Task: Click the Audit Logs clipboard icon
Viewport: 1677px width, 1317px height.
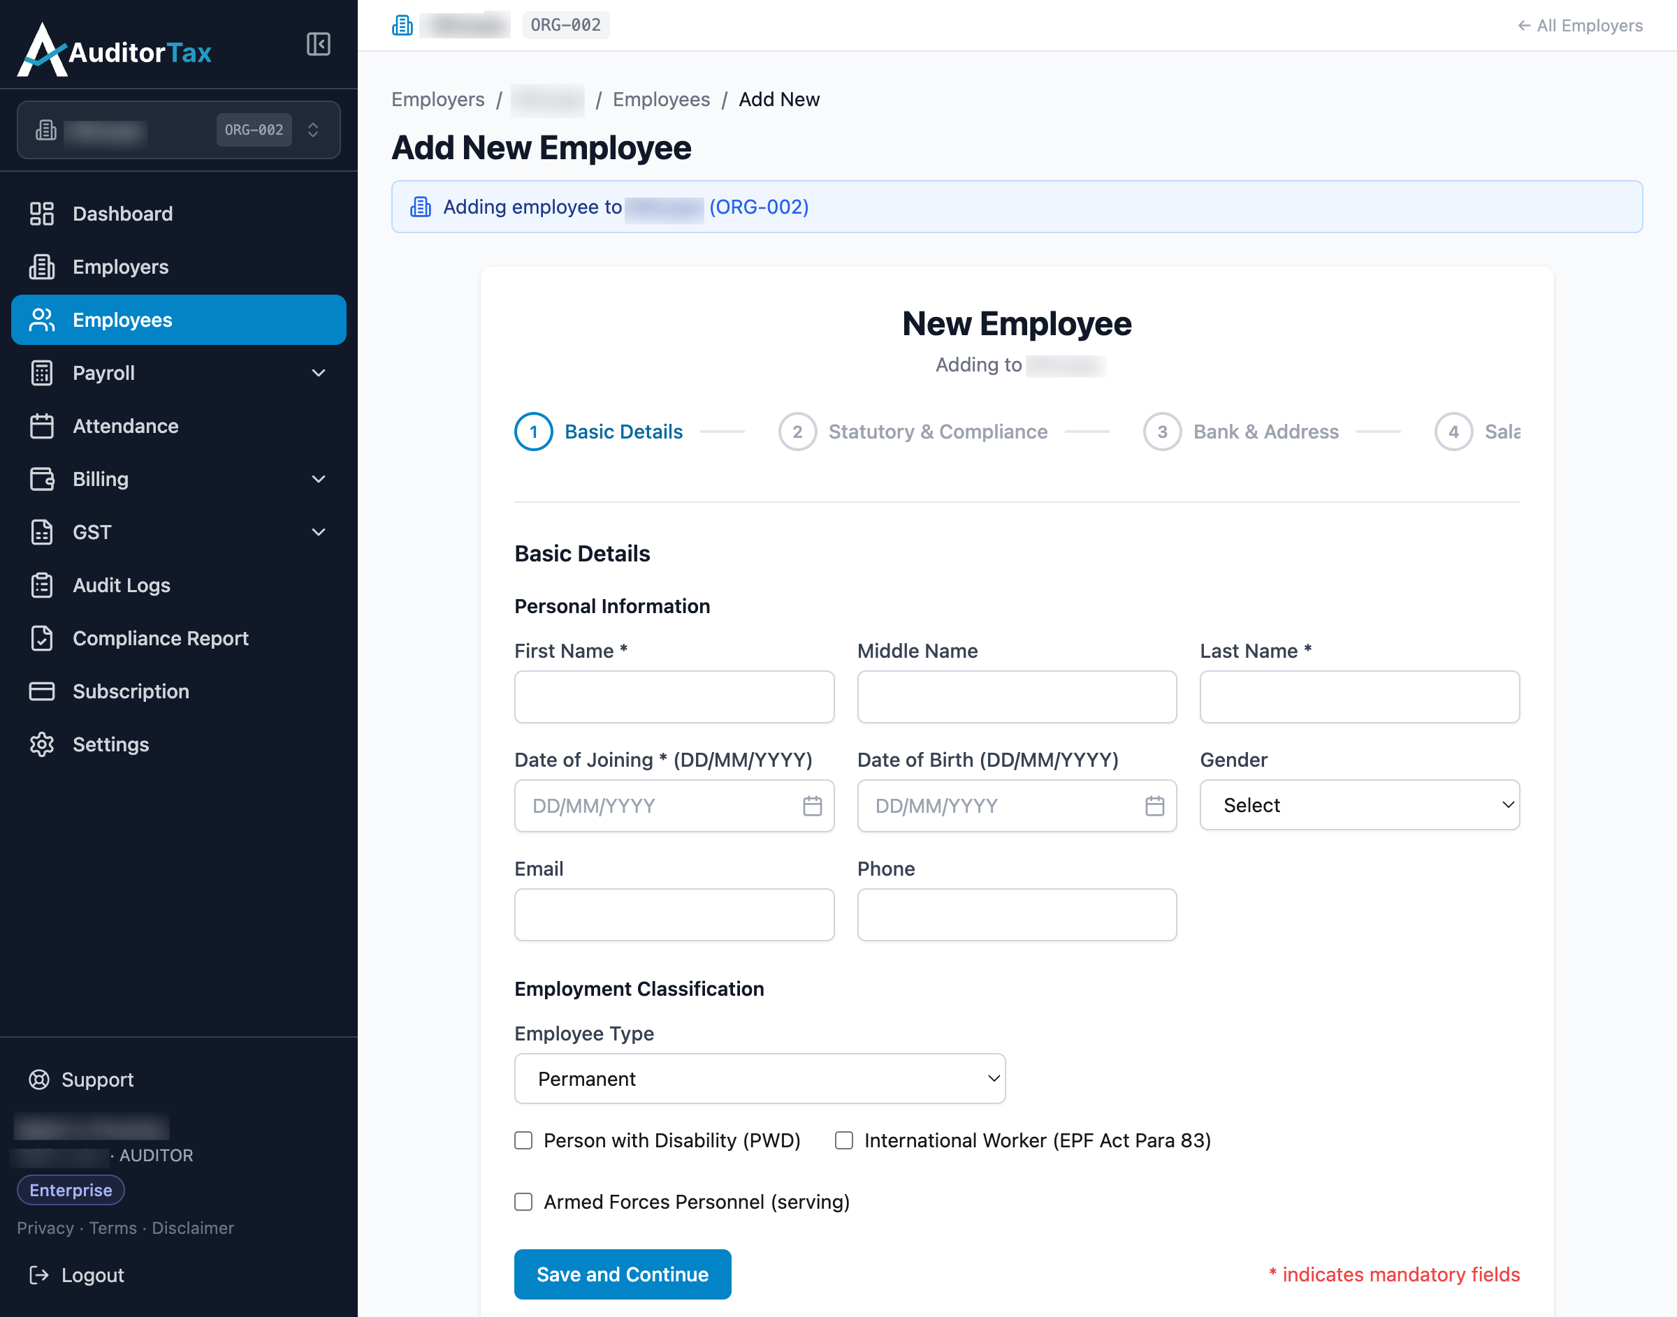Action: pos(42,585)
